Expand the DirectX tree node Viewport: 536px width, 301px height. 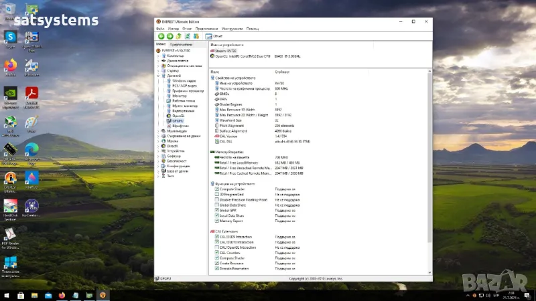(159, 146)
